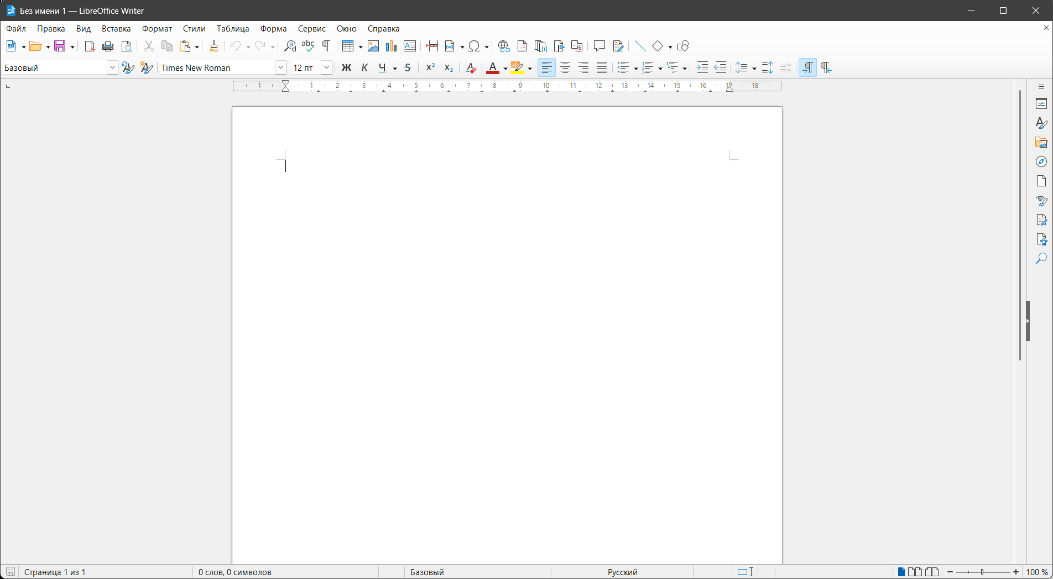Insert an image icon

[373, 46]
